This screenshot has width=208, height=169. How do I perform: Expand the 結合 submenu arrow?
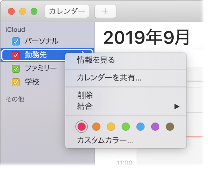pyautogui.click(x=177, y=106)
